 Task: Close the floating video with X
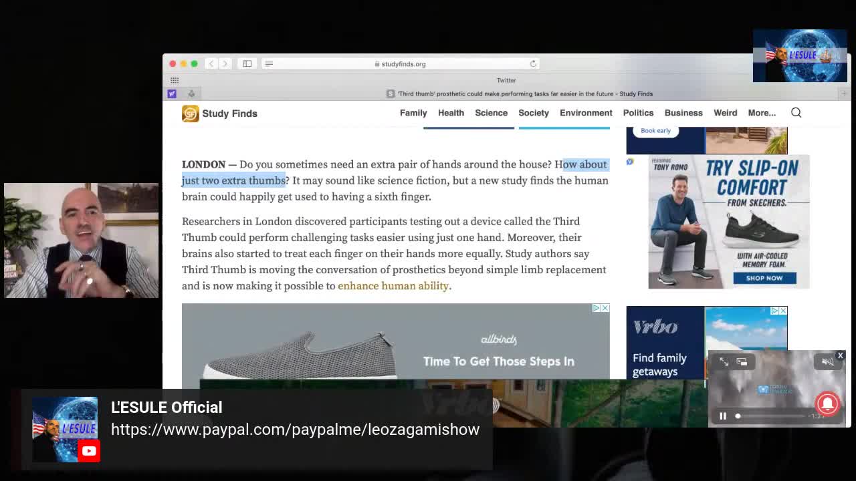tap(841, 355)
